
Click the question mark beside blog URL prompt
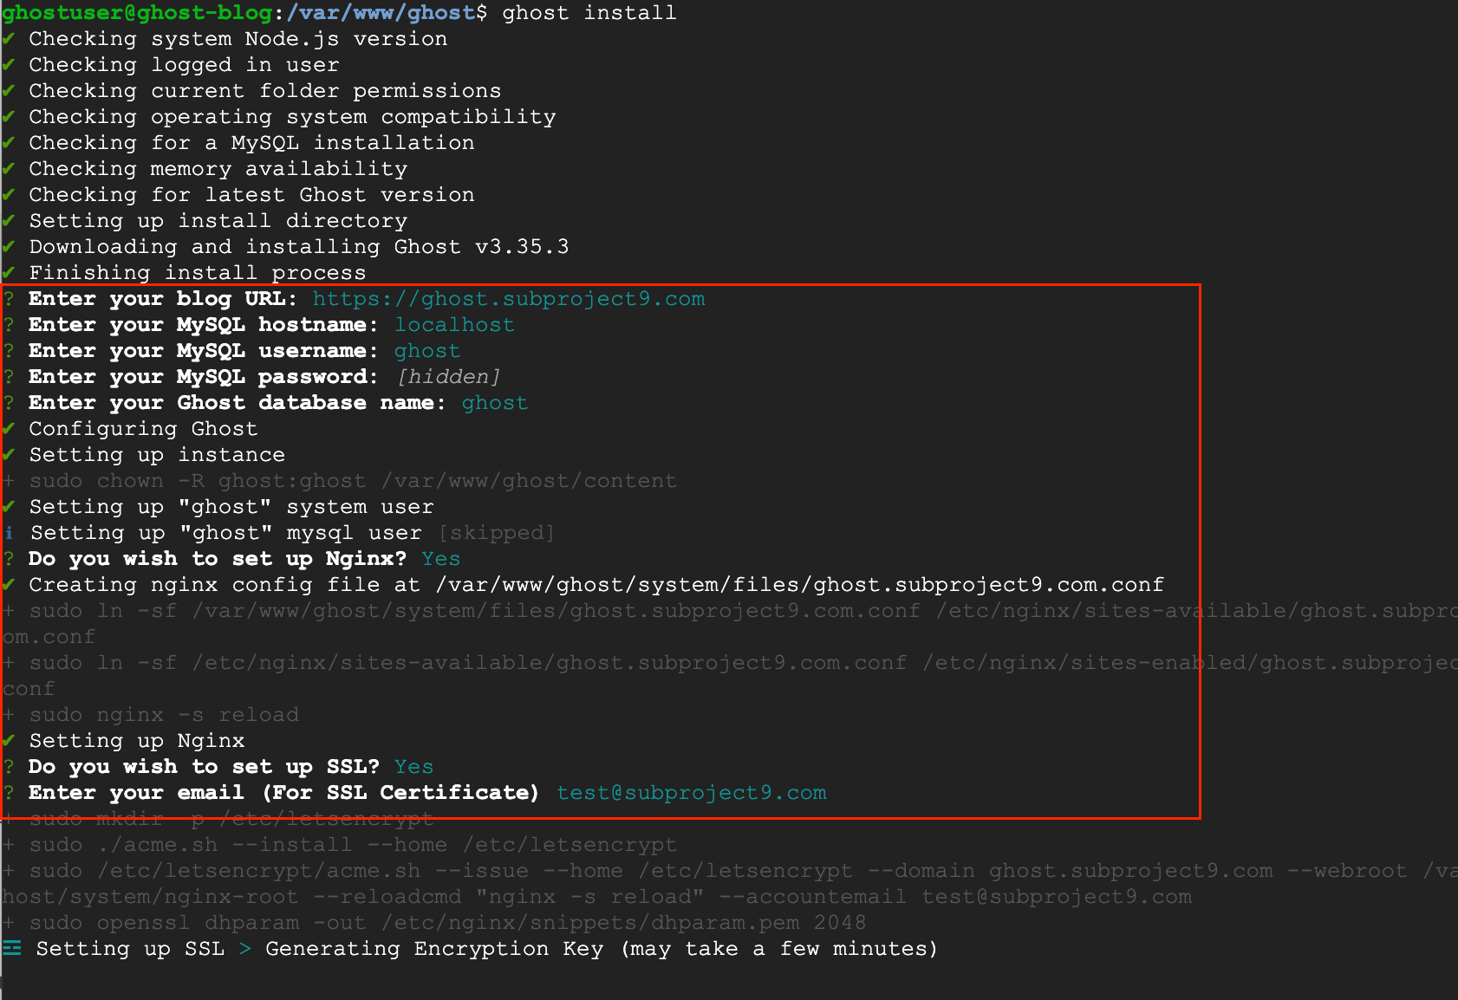click(x=9, y=299)
